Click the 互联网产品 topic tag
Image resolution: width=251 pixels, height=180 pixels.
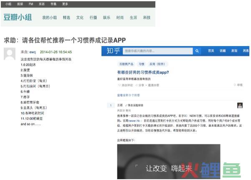click(x=126, y=64)
